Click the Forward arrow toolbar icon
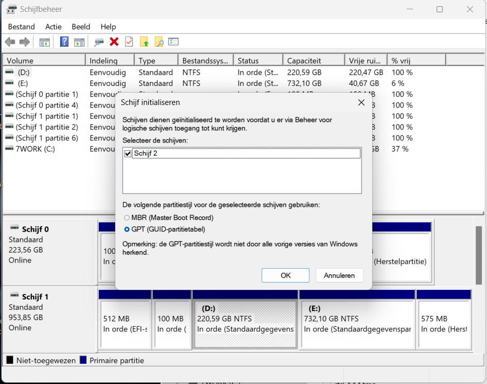The width and height of the screenshot is (487, 384). click(x=24, y=42)
